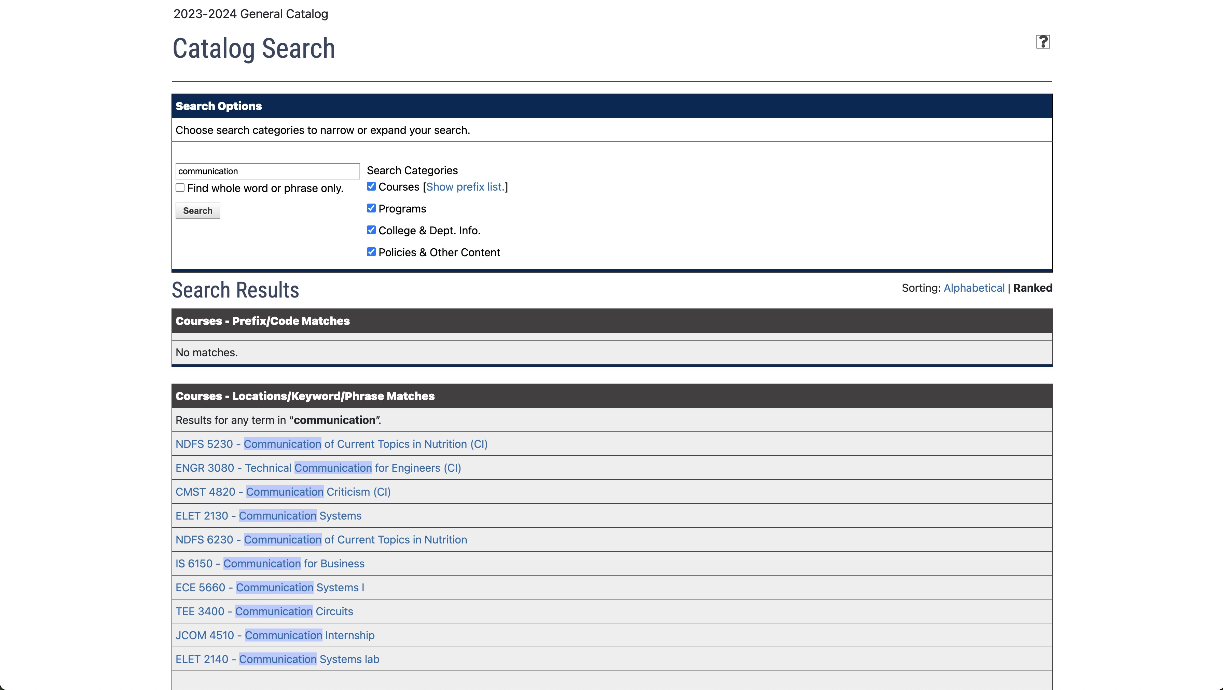Screen dimensions: 1223x690
Task: Open ECE 5660 Communication Systems I
Action: (x=270, y=588)
